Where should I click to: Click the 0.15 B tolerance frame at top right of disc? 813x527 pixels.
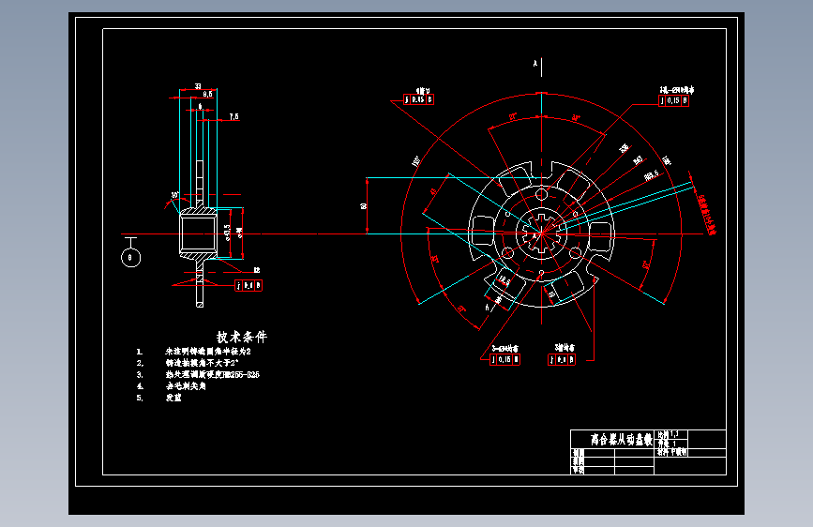[x=673, y=100]
